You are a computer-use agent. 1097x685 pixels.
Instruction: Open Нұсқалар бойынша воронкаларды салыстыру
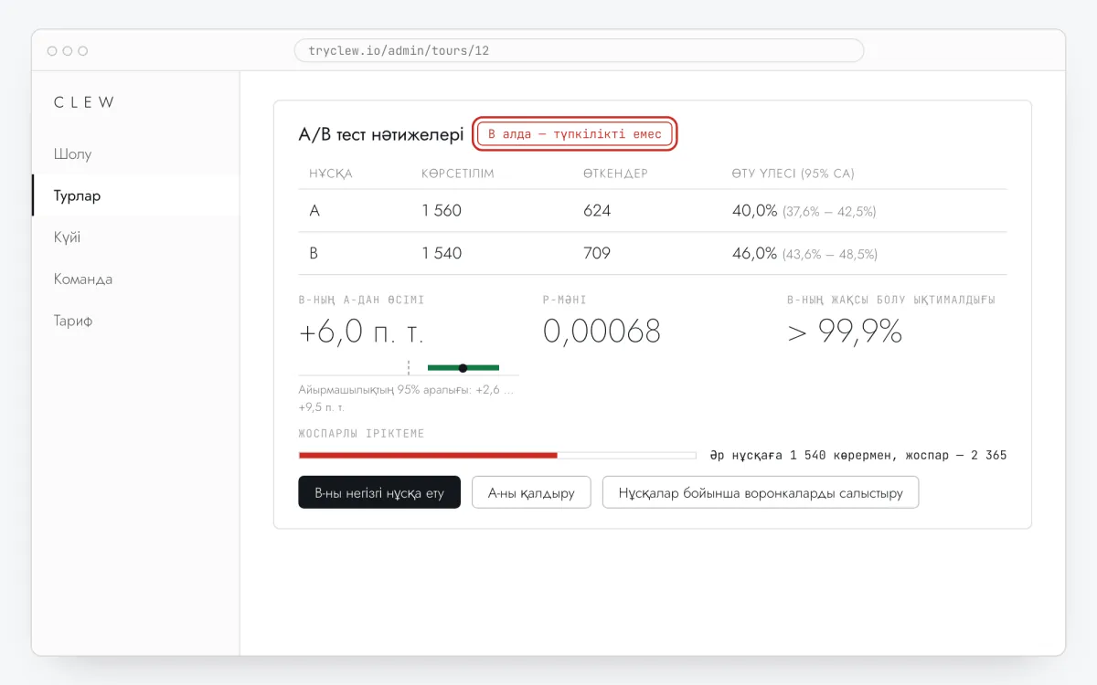click(761, 492)
